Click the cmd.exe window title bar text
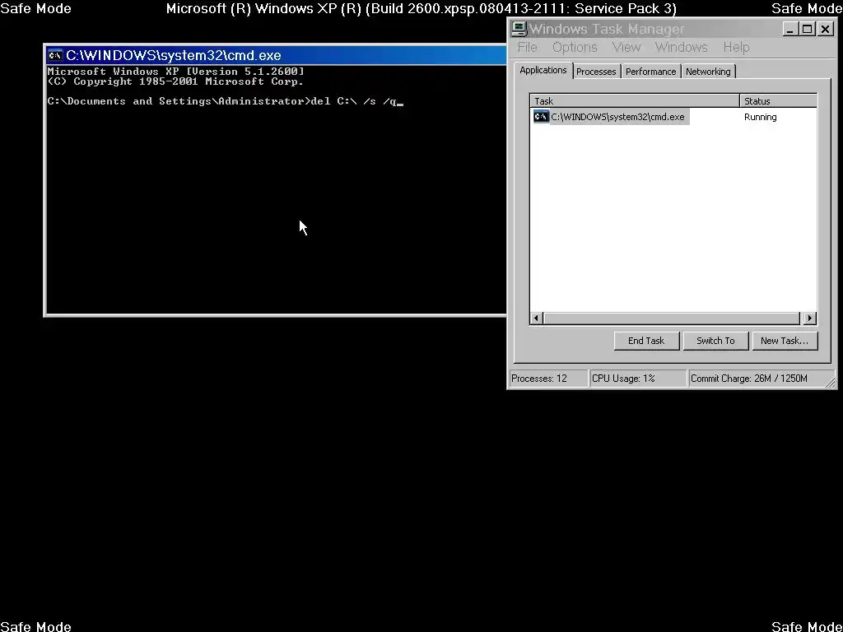 click(x=173, y=55)
